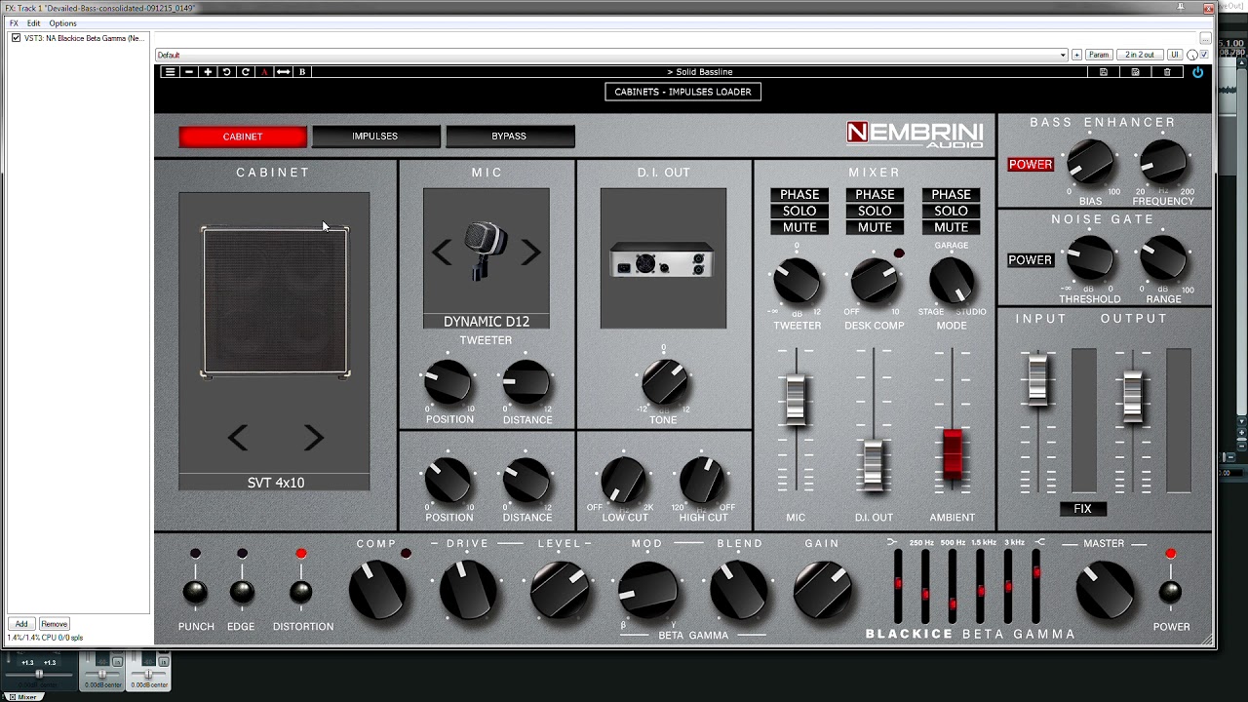
Task: Select the red A compare slot
Action: pos(264,72)
